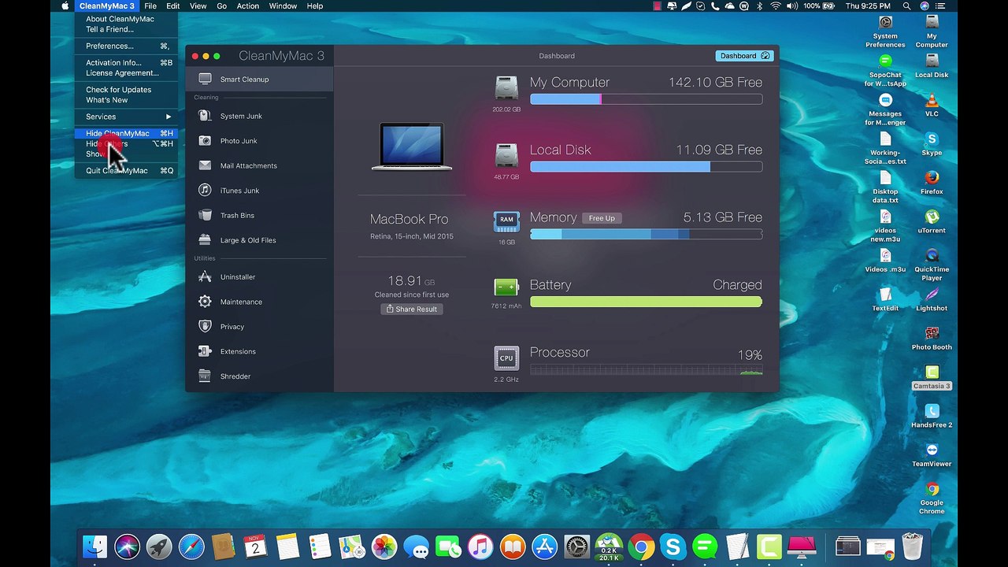Click the RAM memory chip icon
The height and width of the screenshot is (567, 1008).
point(506,222)
